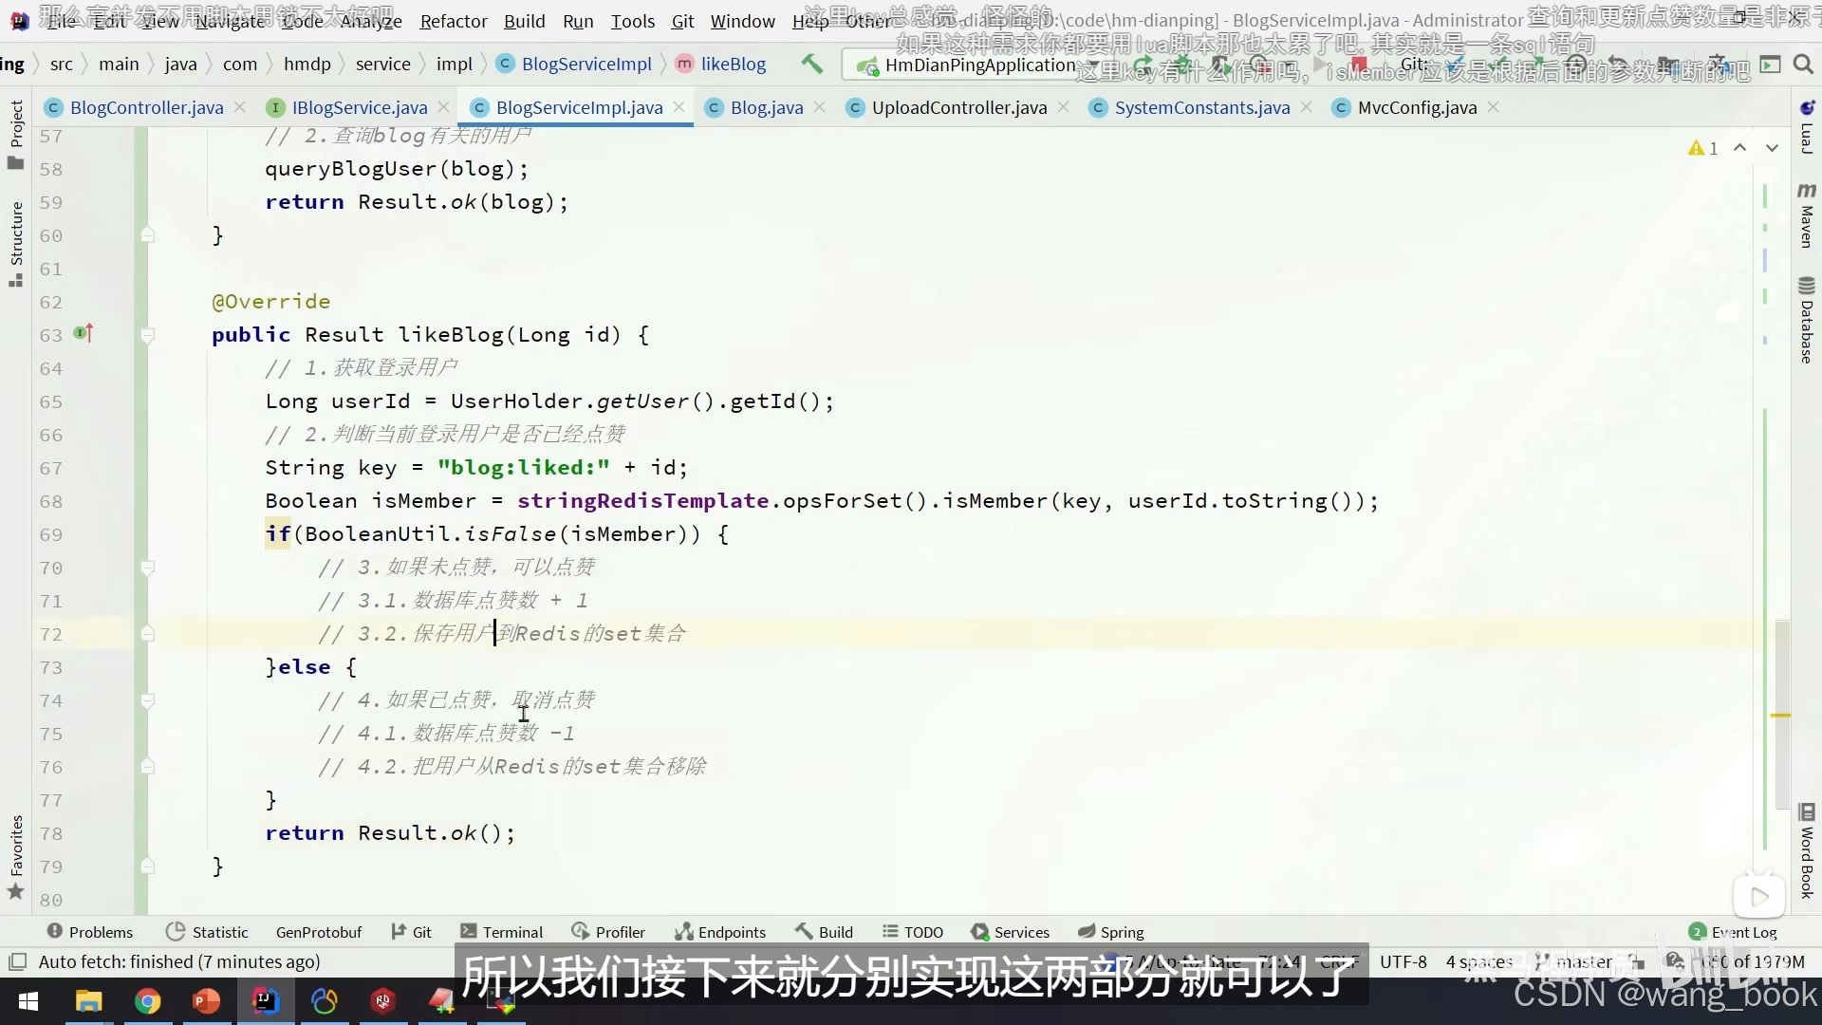Open Chrome from the taskbar
The height and width of the screenshot is (1025, 1822).
click(147, 1001)
